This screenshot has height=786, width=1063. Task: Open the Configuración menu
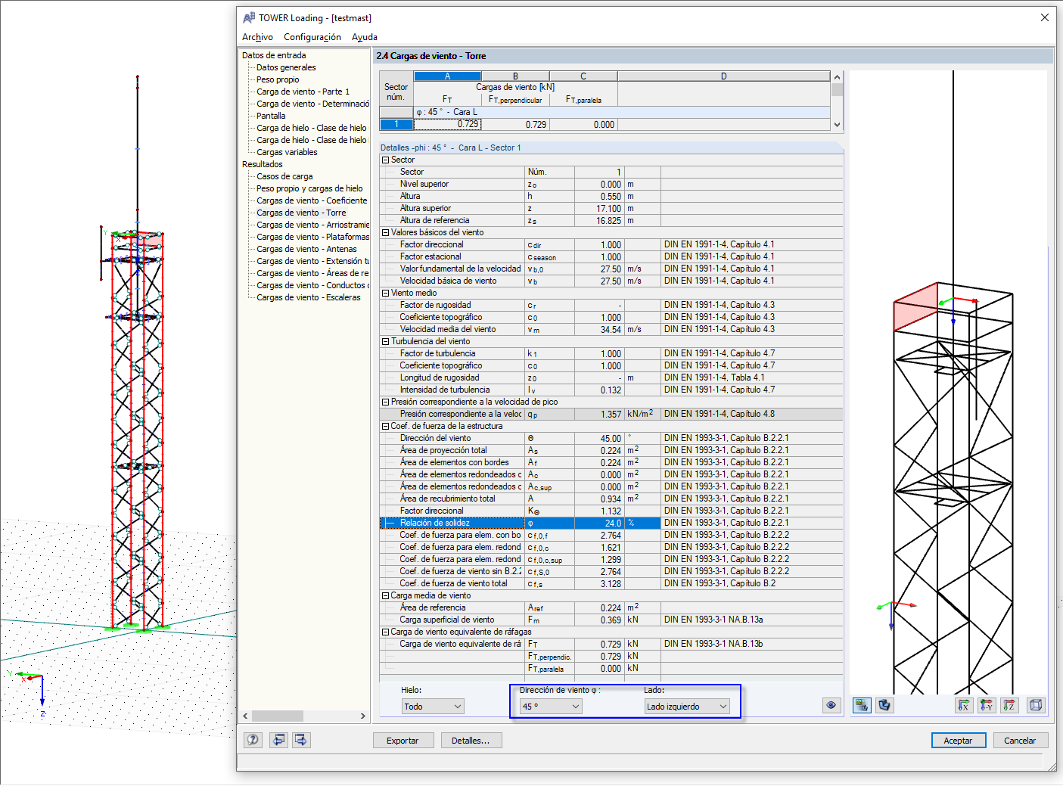click(312, 36)
